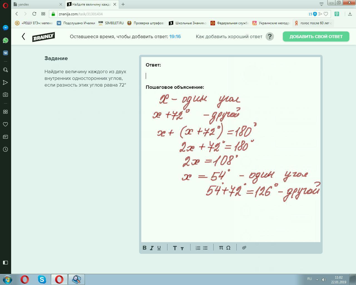Viewport: 356px width, 285px height.
Task: Toggle underline formatting in the editor
Action: tap(159, 248)
